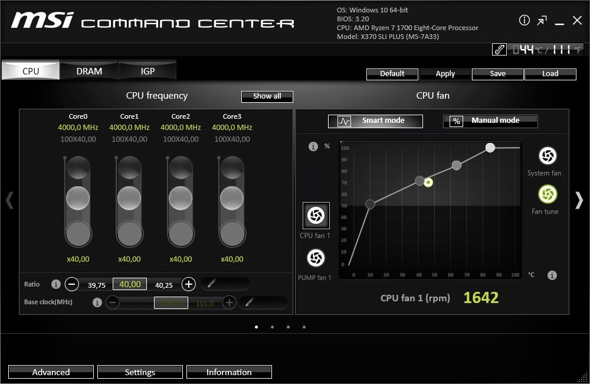The image size is (590, 384).
Task: Select the 101,0 base clock value
Action: click(205, 303)
